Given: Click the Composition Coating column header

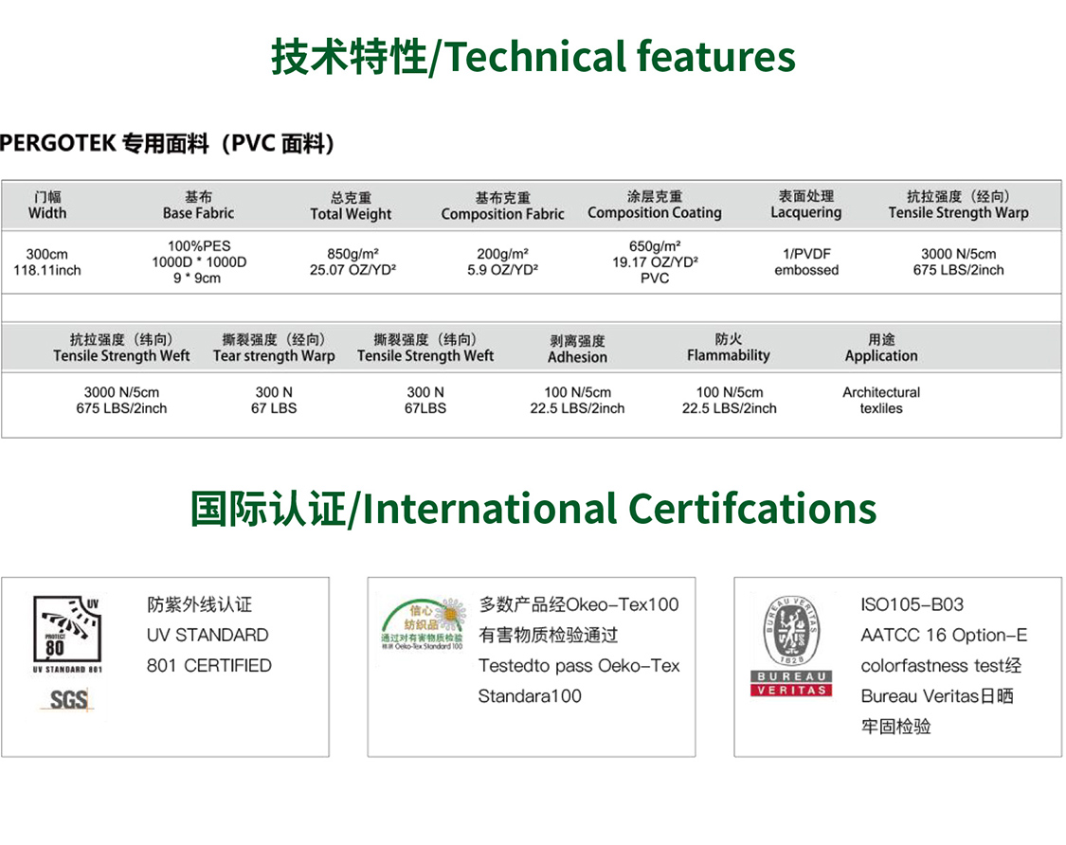Looking at the screenshot, I should pyautogui.click(x=654, y=205).
